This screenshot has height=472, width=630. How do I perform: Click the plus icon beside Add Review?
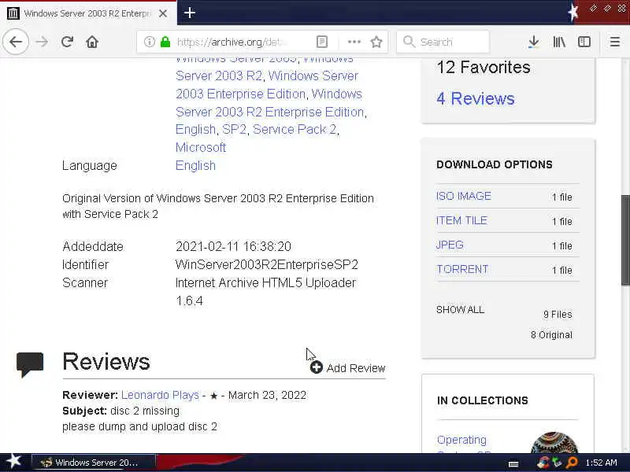click(x=317, y=367)
